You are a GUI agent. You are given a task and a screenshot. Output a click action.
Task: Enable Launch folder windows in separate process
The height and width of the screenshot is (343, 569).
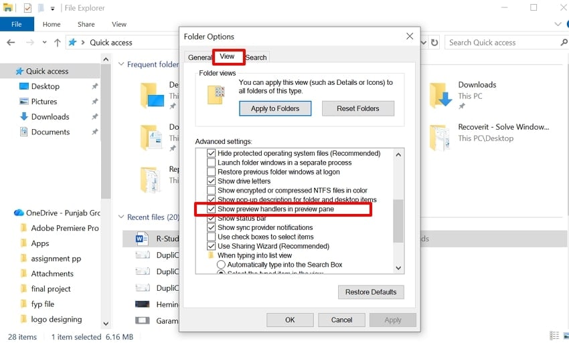tap(211, 162)
